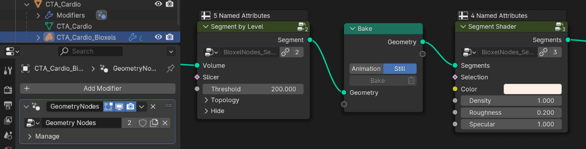Viewport: 586px width, 149px height.
Task: Click link icon in Segment Shader node
Action: [x=543, y=52]
